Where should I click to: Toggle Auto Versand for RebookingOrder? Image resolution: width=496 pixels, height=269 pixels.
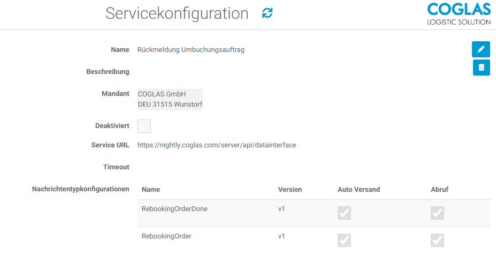[344, 240]
